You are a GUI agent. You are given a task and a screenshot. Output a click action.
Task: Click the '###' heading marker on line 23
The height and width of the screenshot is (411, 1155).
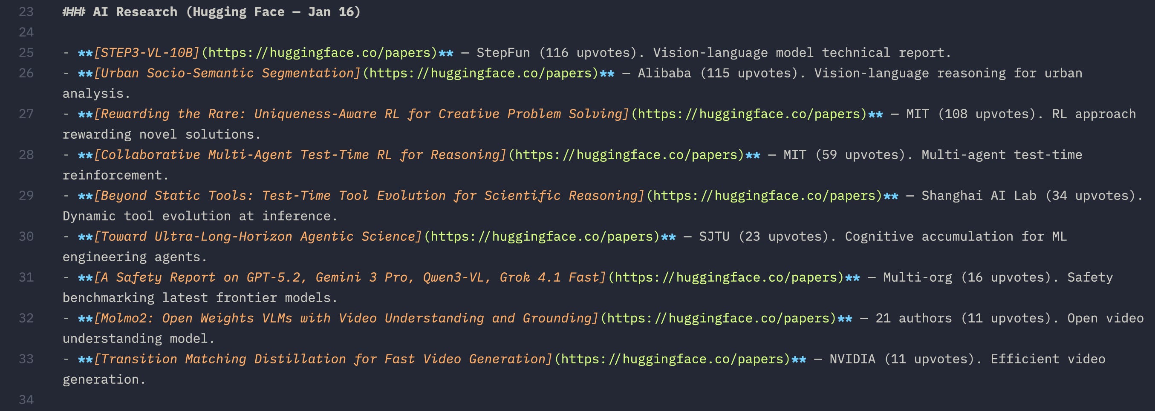[74, 11]
